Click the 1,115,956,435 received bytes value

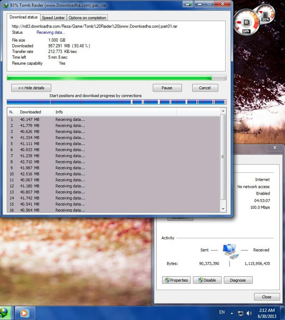(257, 263)
